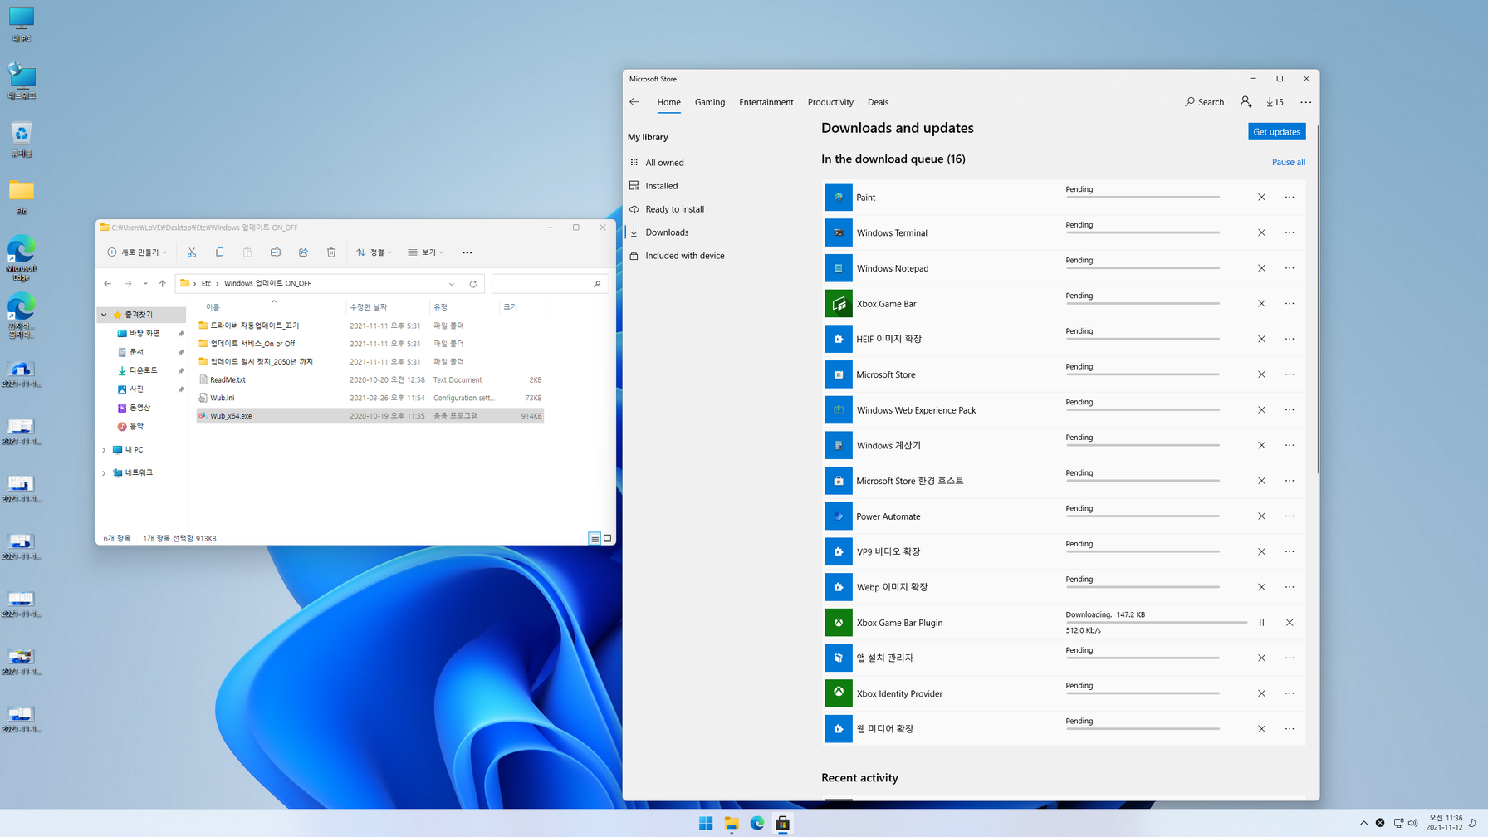Switch to the Productivity tab

click(830, 102)
